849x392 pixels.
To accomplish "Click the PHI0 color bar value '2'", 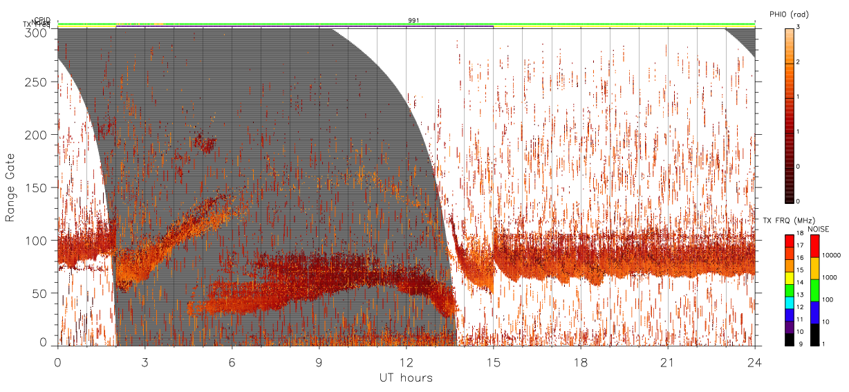I will click(x=799, y=62).
